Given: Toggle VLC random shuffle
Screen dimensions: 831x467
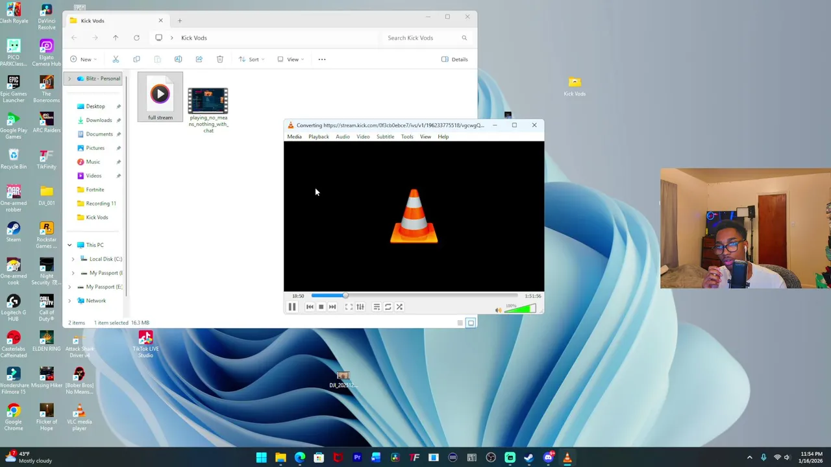Looking at the screenshot, I should point(399,307).
